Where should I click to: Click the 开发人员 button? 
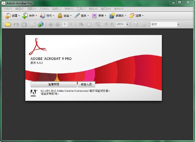pyautogui.click(x=86, y=85)
